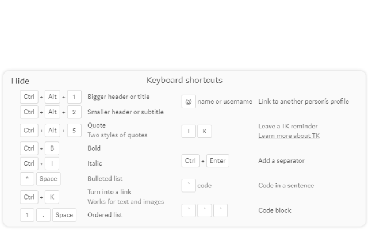The image size is (368, 230).
Task: Click the number 2 key for subtitle
Action: [74, 112]
